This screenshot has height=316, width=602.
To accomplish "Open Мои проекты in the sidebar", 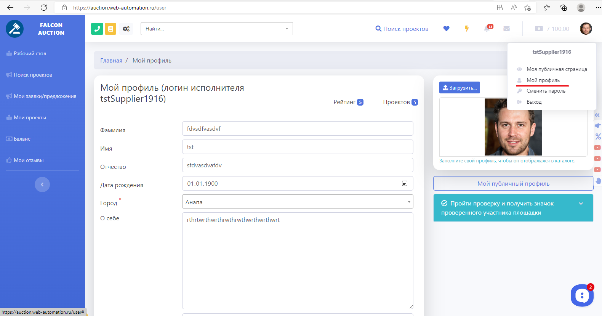I will coord(30,117).
